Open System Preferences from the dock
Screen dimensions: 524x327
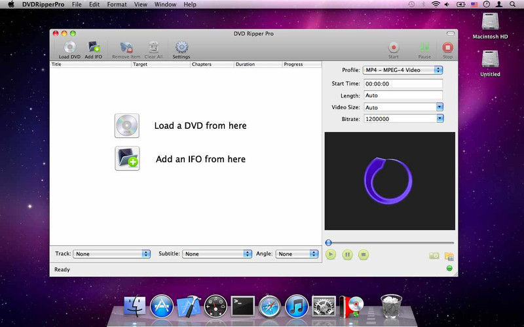click(324, 306)
